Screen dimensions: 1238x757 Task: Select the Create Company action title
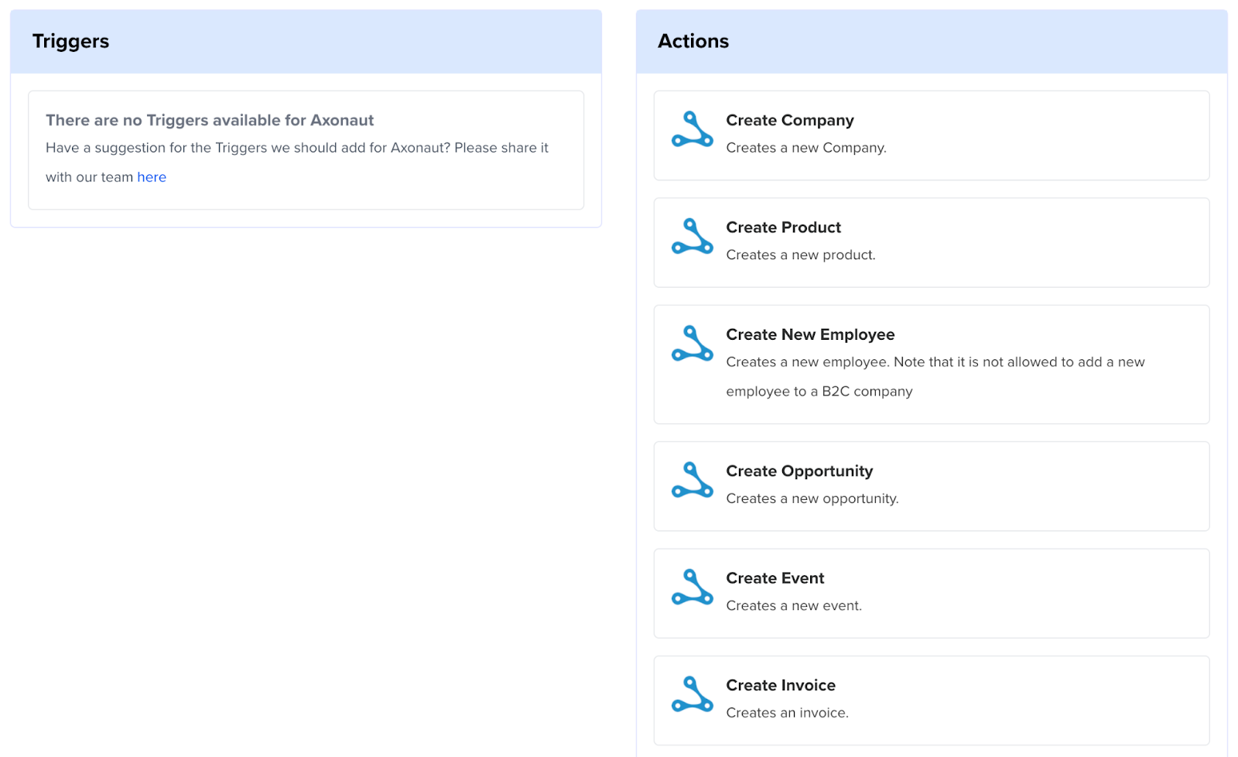tap(790, 120)
